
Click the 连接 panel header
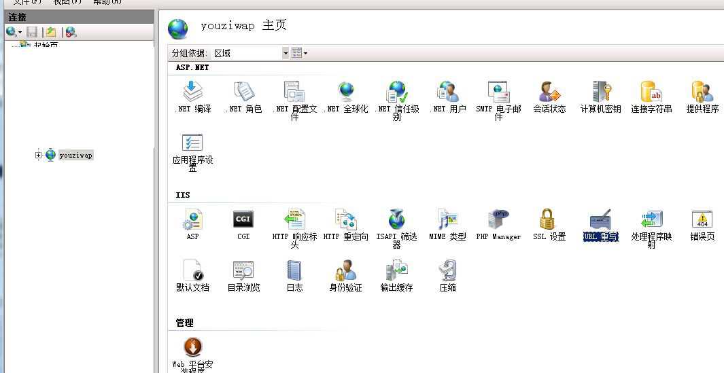(79, 17)
